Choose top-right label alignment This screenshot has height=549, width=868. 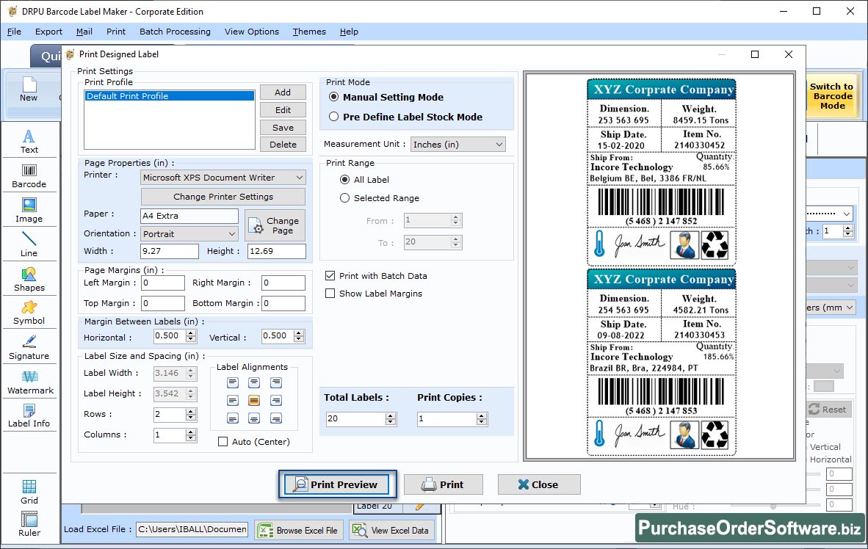[x=275, y=382]
